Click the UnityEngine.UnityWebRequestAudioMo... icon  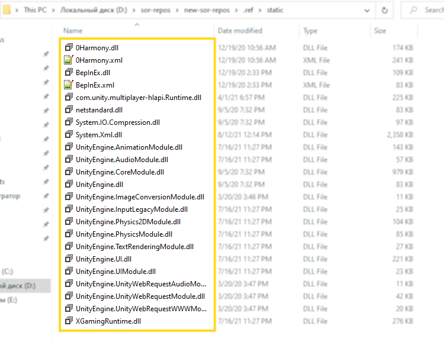coord(69,283)
